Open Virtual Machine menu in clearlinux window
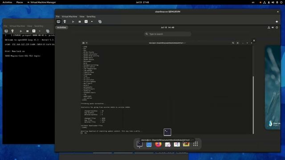285x160 pixels. tap(69, 16)
